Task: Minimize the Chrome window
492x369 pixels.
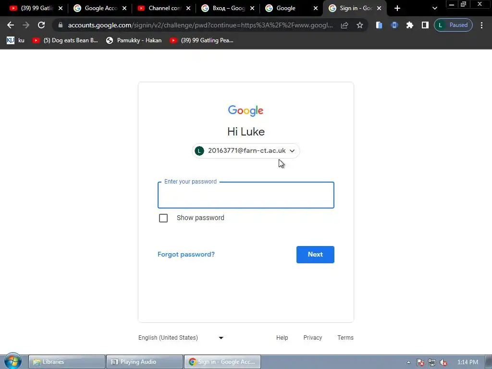Action: pos(452,4)
